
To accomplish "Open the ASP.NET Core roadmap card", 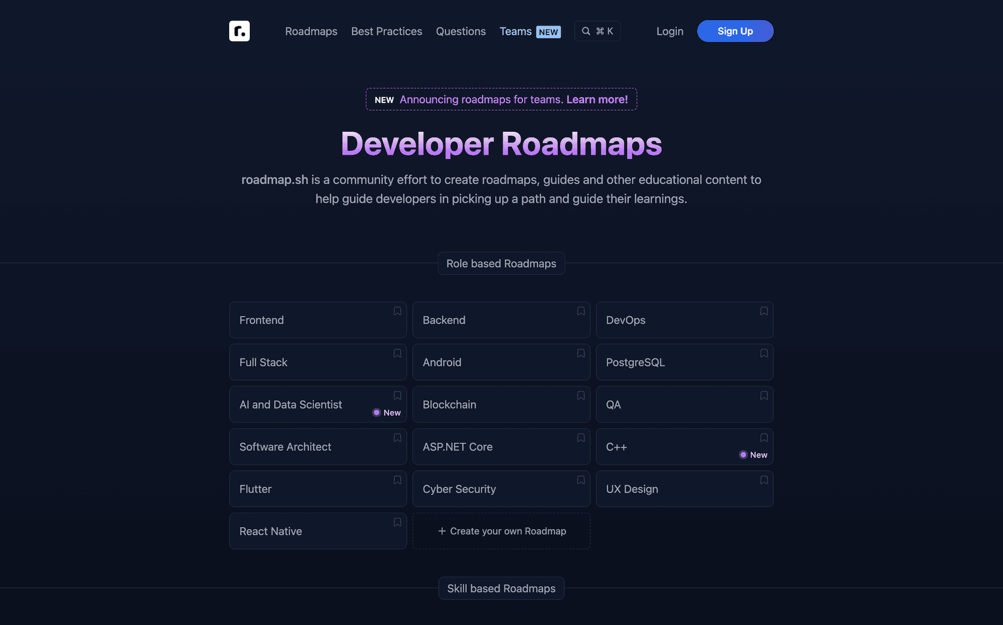I will point(501,447).
